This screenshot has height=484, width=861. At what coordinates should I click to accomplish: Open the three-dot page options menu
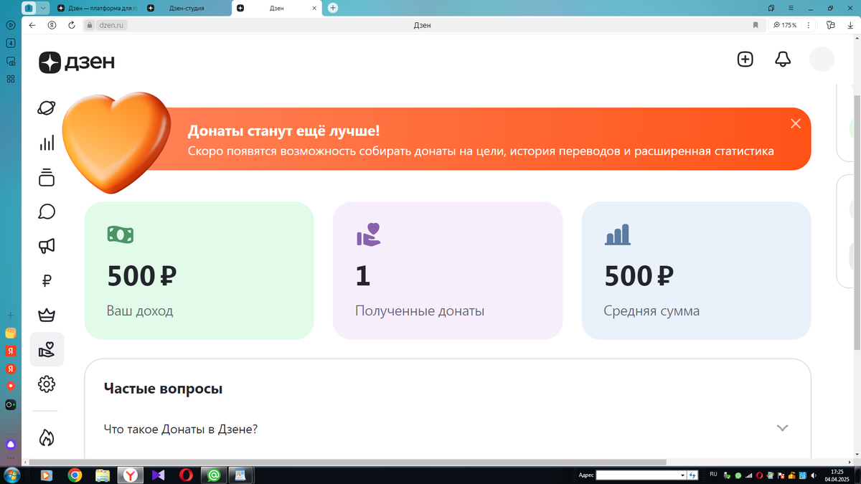(809, 24)
